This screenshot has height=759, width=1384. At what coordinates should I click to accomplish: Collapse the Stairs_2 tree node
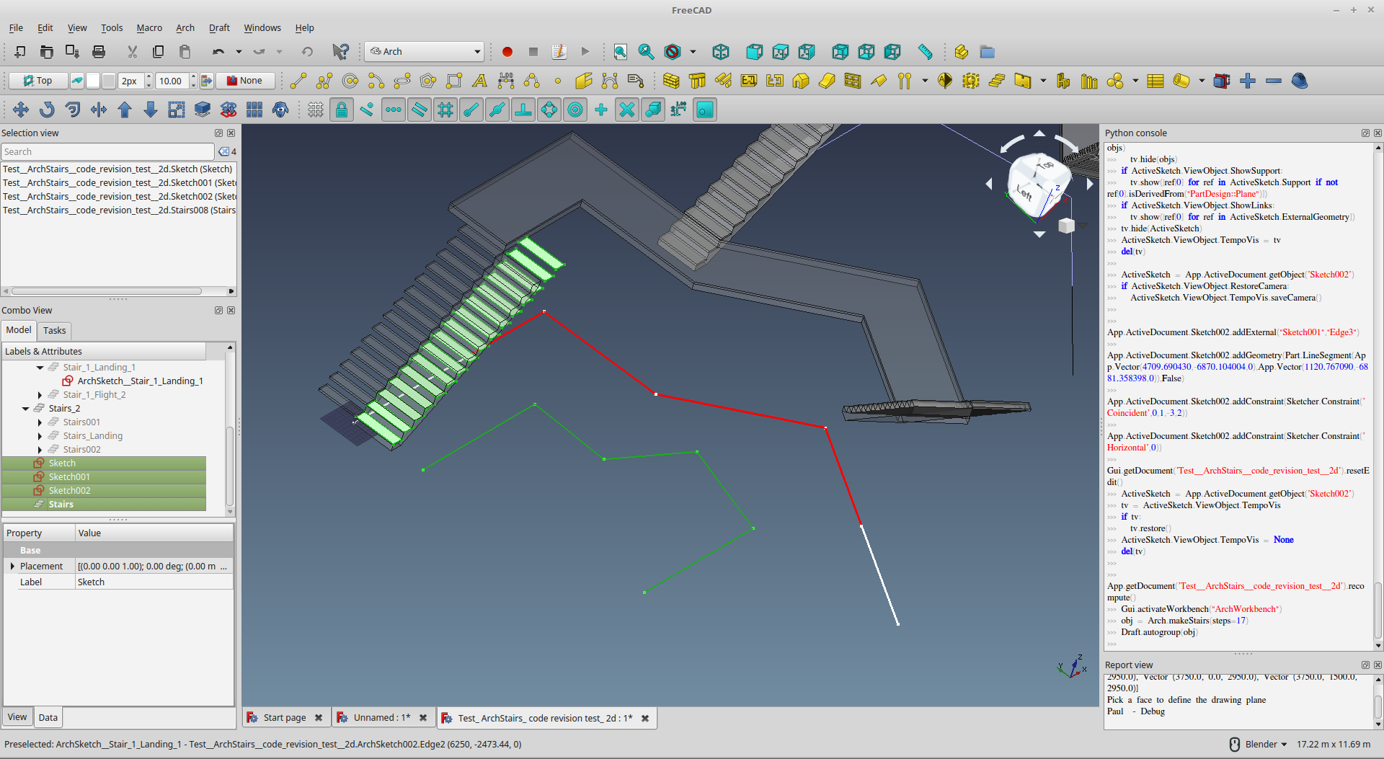[x=26, y=409]
